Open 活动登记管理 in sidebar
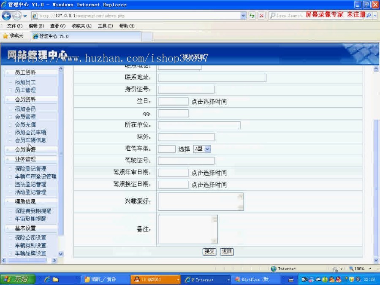This screenshot has height=285, width=380. point(30,192)
